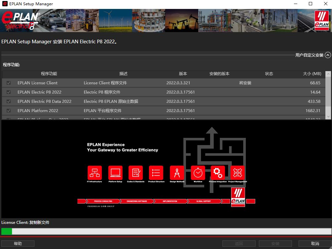
Task: Select the EPLAN Electric P8 Data 2022 row
Action: pos(44,102)
